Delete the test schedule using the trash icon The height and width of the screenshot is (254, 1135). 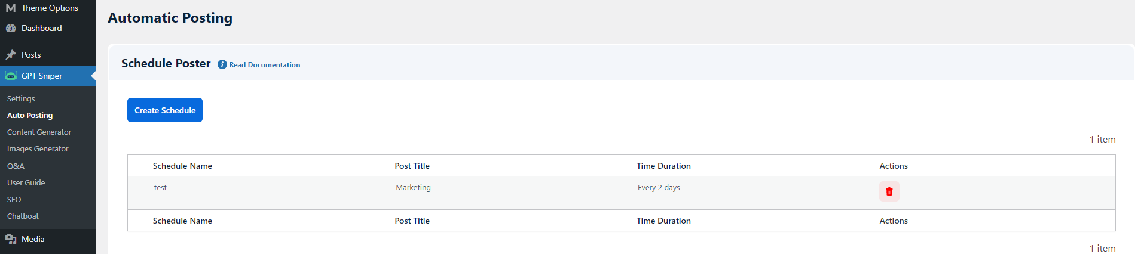click(889, 191)
